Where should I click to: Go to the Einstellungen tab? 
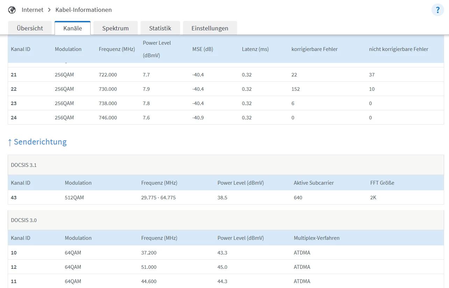[x=209, y=28]
